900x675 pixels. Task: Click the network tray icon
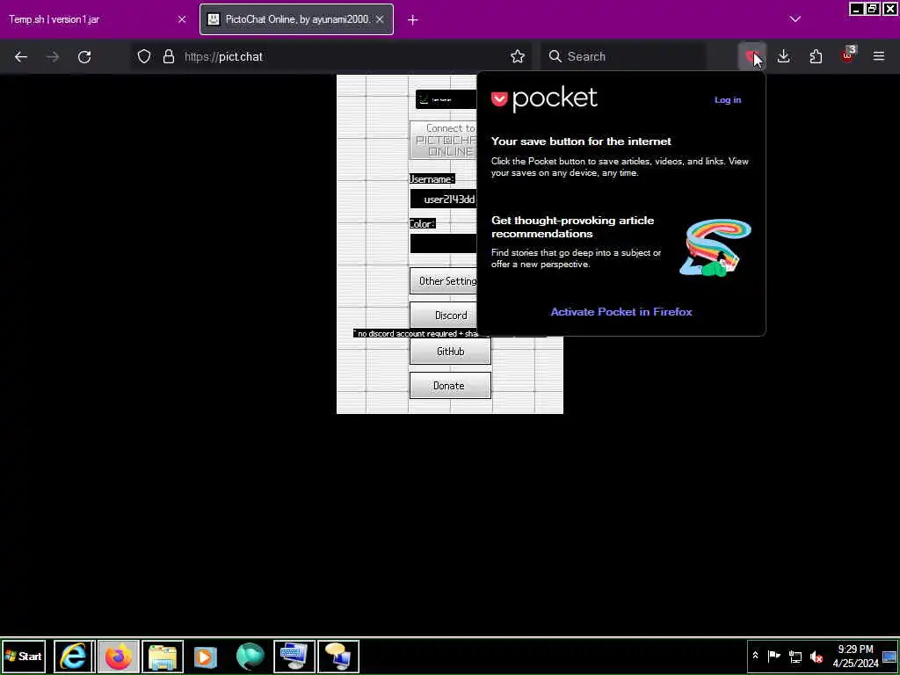(x=795, y=656)
